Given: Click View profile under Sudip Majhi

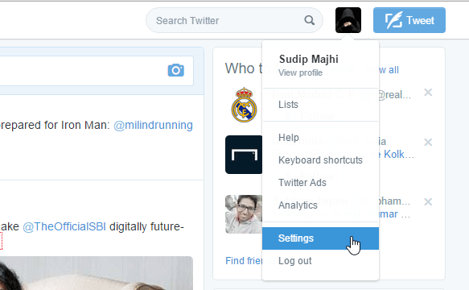Looking at the screenshot, I should 300,72.
